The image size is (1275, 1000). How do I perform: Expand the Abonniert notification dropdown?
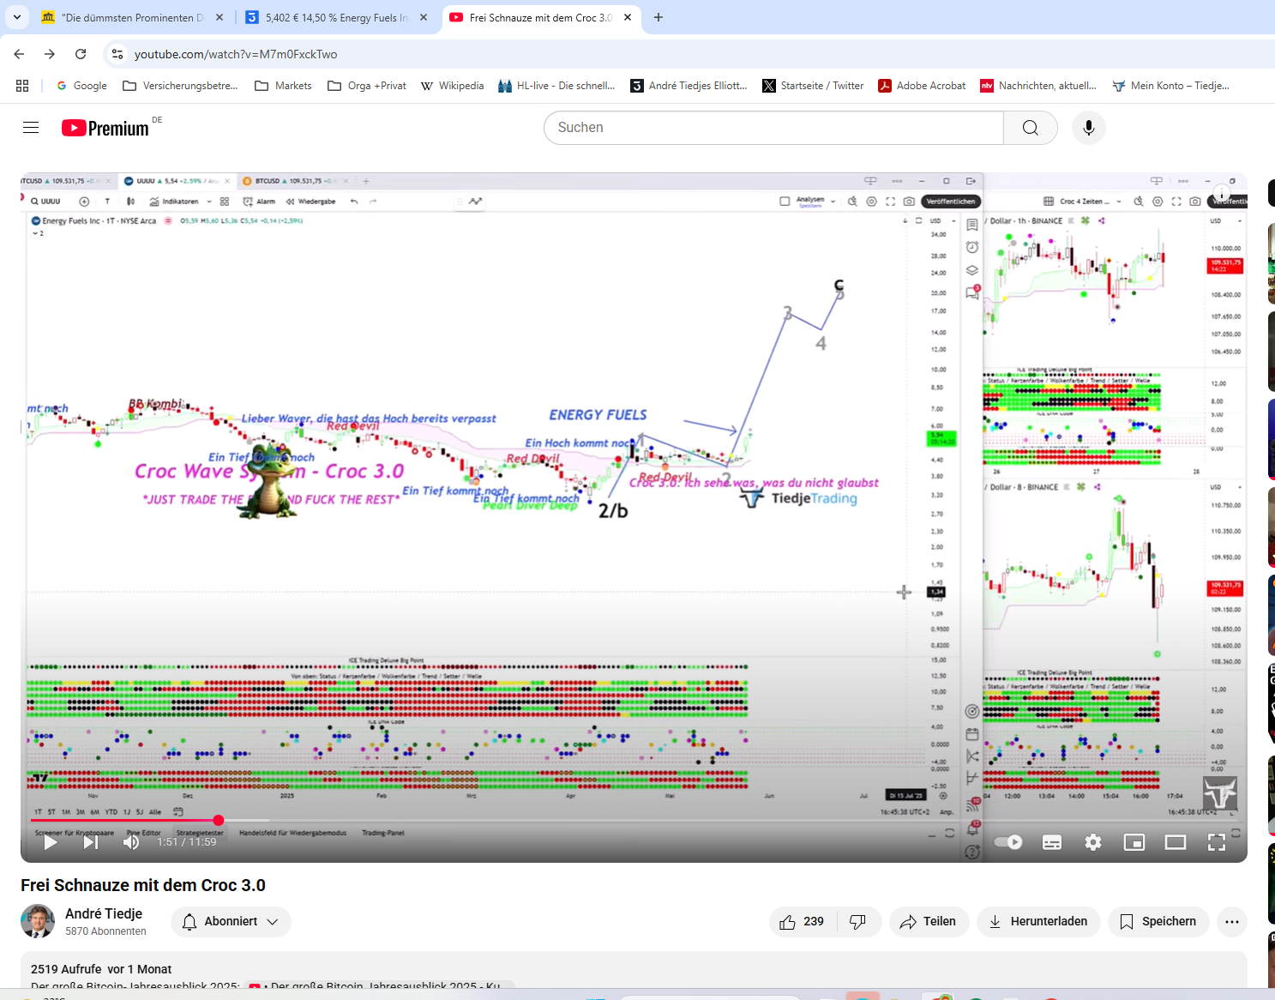pyautogui.click(x=231, y=921)
